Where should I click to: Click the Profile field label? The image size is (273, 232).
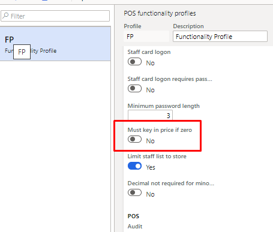click(x=133, y=26)
